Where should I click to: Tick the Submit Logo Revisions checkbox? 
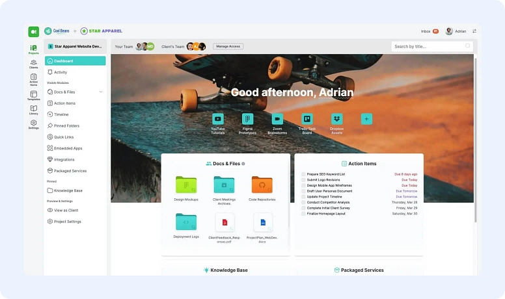point(303,180)
